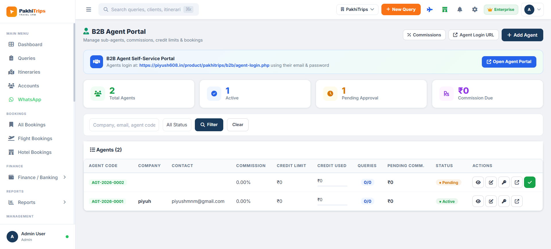The image size is (551, 249).
Task: Open the All Status filter dropdown
Action: pos(177,125)
